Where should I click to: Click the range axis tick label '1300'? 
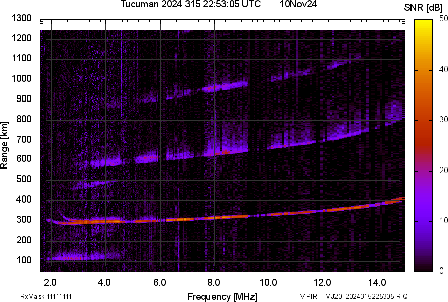point(21,18)
